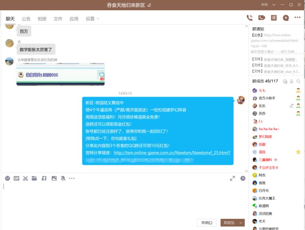This screenshot has width=305, height=230.
Task: Select member 七七 in list
Action: [276, 91]
